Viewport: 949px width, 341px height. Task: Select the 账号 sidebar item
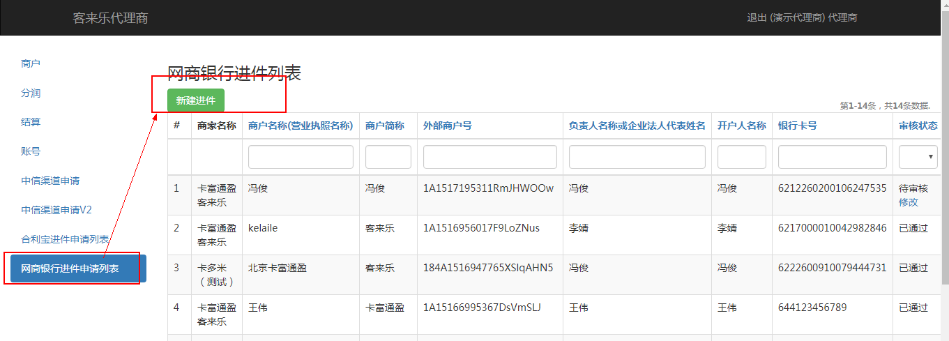point(31,151)
